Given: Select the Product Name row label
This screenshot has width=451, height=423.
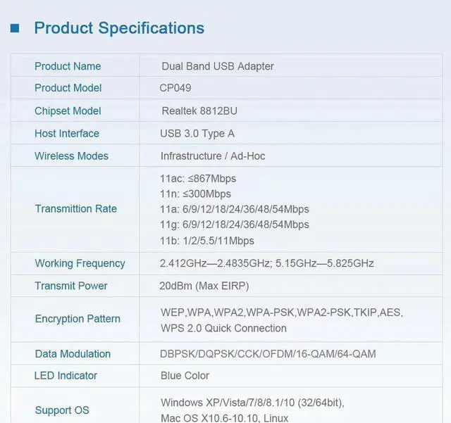Looking at the screenshot, I should pos(68,66).
